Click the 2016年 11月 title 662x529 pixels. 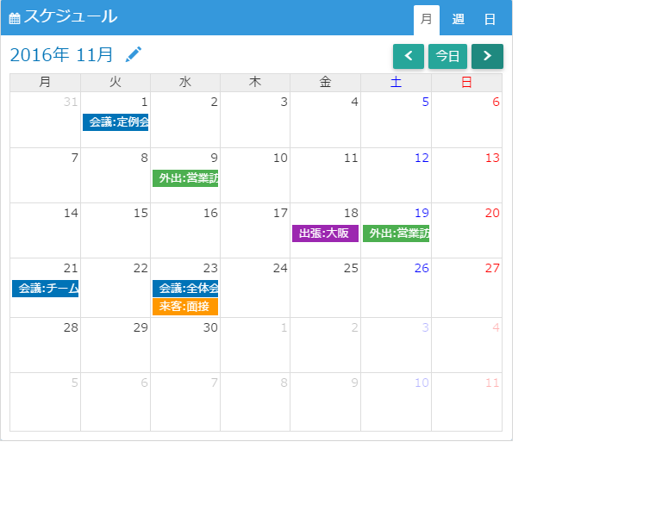pyautogui.click(x=62, y=55)
